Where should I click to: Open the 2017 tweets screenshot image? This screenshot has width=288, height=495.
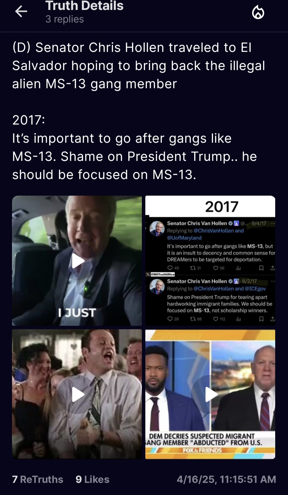point(210,261)
